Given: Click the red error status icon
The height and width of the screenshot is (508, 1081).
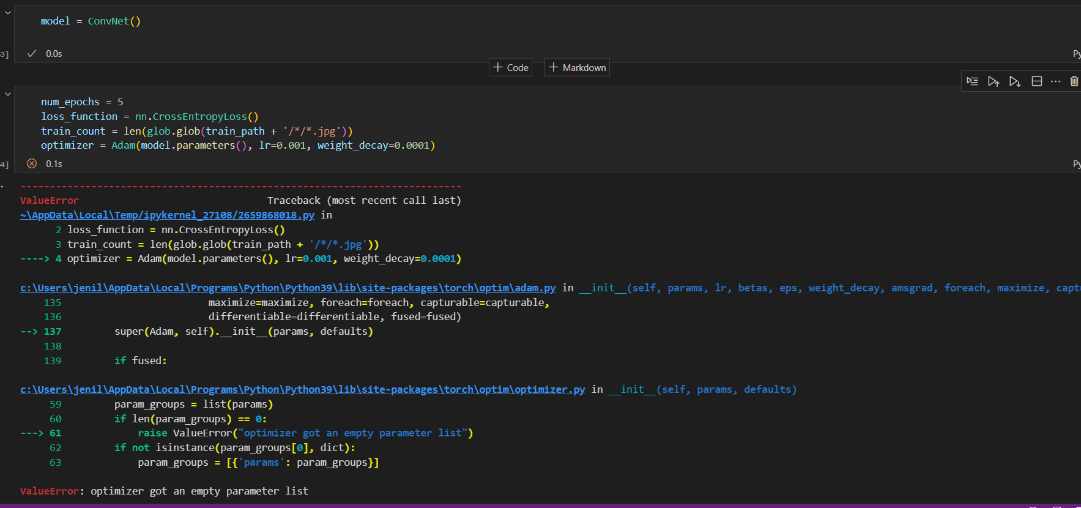Looking at the screenshot, I should point(32,163).
